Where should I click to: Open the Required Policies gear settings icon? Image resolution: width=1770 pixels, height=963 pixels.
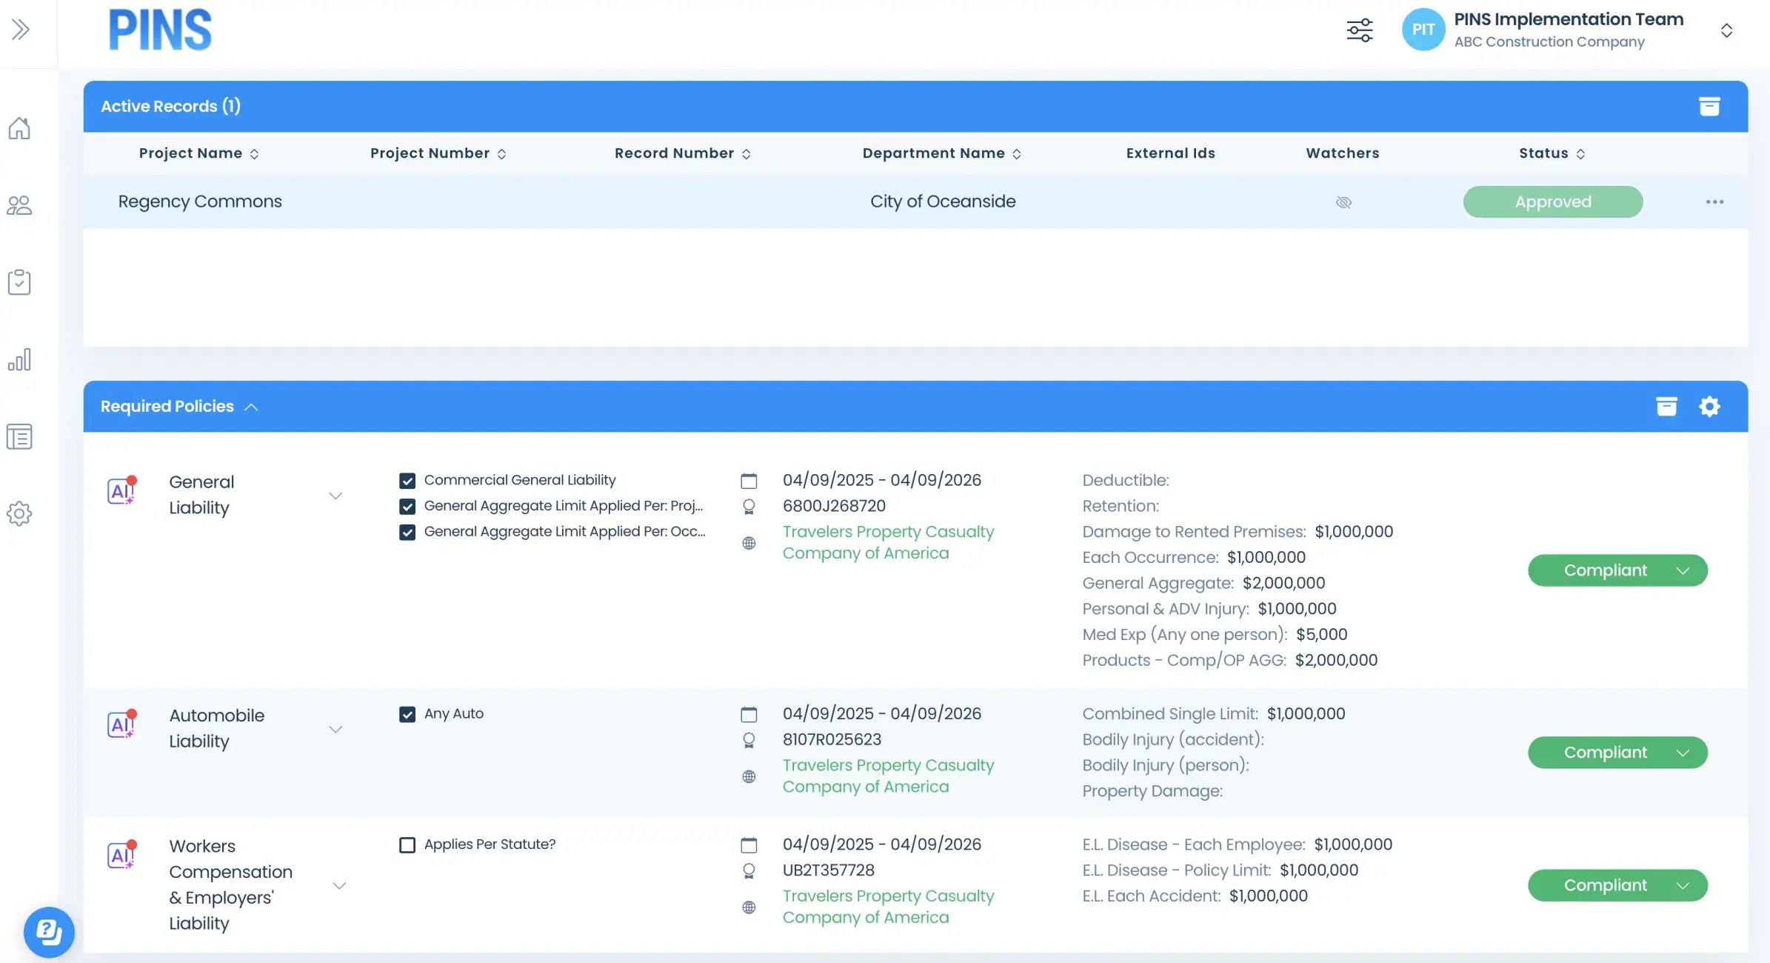click(1709, 406)
